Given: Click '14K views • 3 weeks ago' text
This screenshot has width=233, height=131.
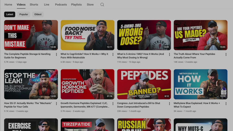Looking at the screenshot, I should click(x=185, y=62).
